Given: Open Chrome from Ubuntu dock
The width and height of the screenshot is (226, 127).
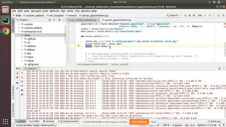Looking at the screenshot, I should coord(5,31).
